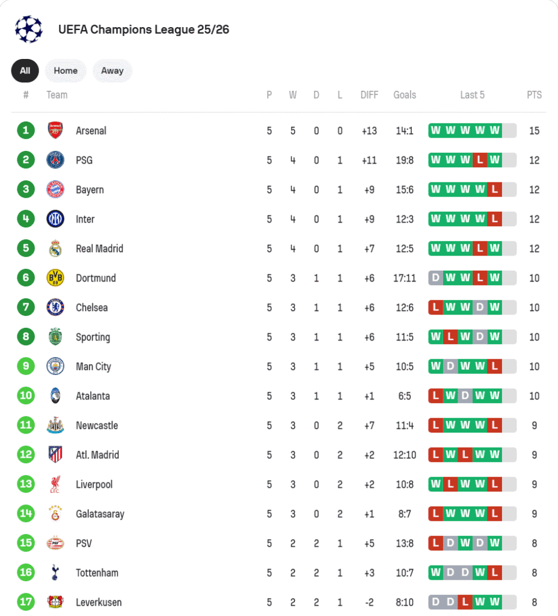Select the All standings filter
This screenshot has height=616, width=558.
coord(25,71)
